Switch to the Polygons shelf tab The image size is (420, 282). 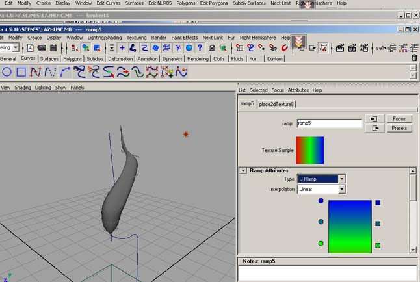pos(72,58)
